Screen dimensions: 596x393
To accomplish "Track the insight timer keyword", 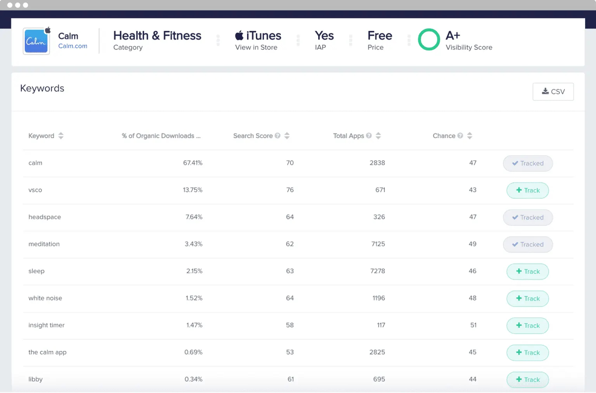I will (x=528, y=325).
